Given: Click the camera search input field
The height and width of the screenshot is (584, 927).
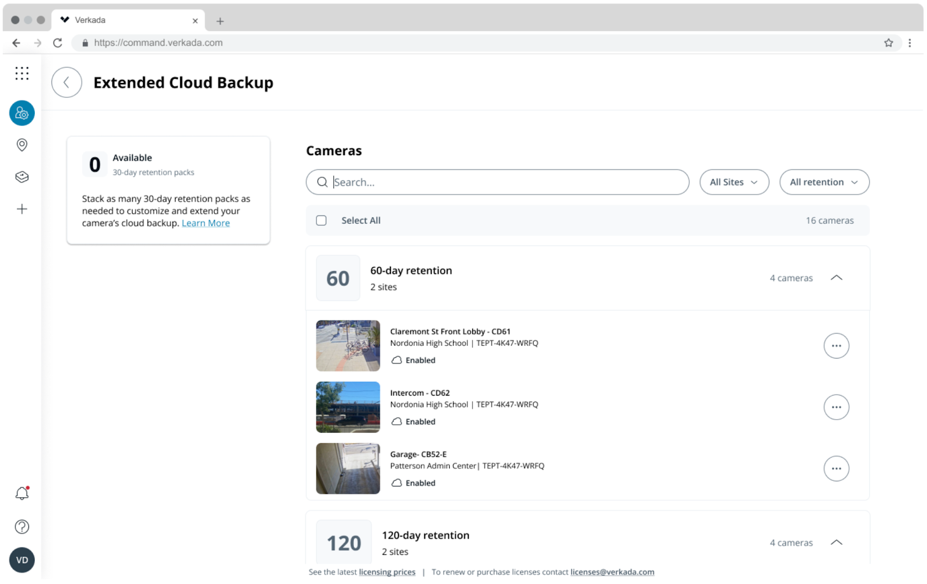Looking at the screenshot, I should click(504, 183).
